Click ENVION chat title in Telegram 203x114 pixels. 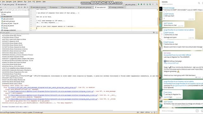165,2
